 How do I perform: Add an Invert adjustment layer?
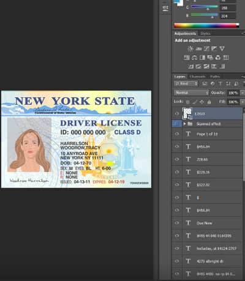point(190,66)
